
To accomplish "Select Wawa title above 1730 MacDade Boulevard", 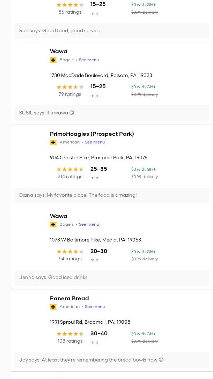I will click(58, 51).
